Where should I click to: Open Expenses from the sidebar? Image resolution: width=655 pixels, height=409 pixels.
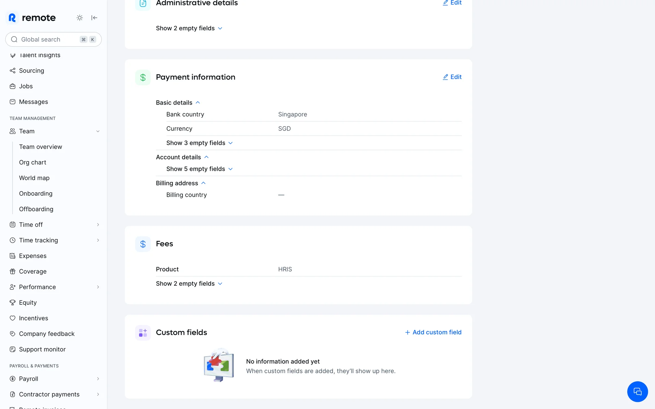click(x=33, y=256)
